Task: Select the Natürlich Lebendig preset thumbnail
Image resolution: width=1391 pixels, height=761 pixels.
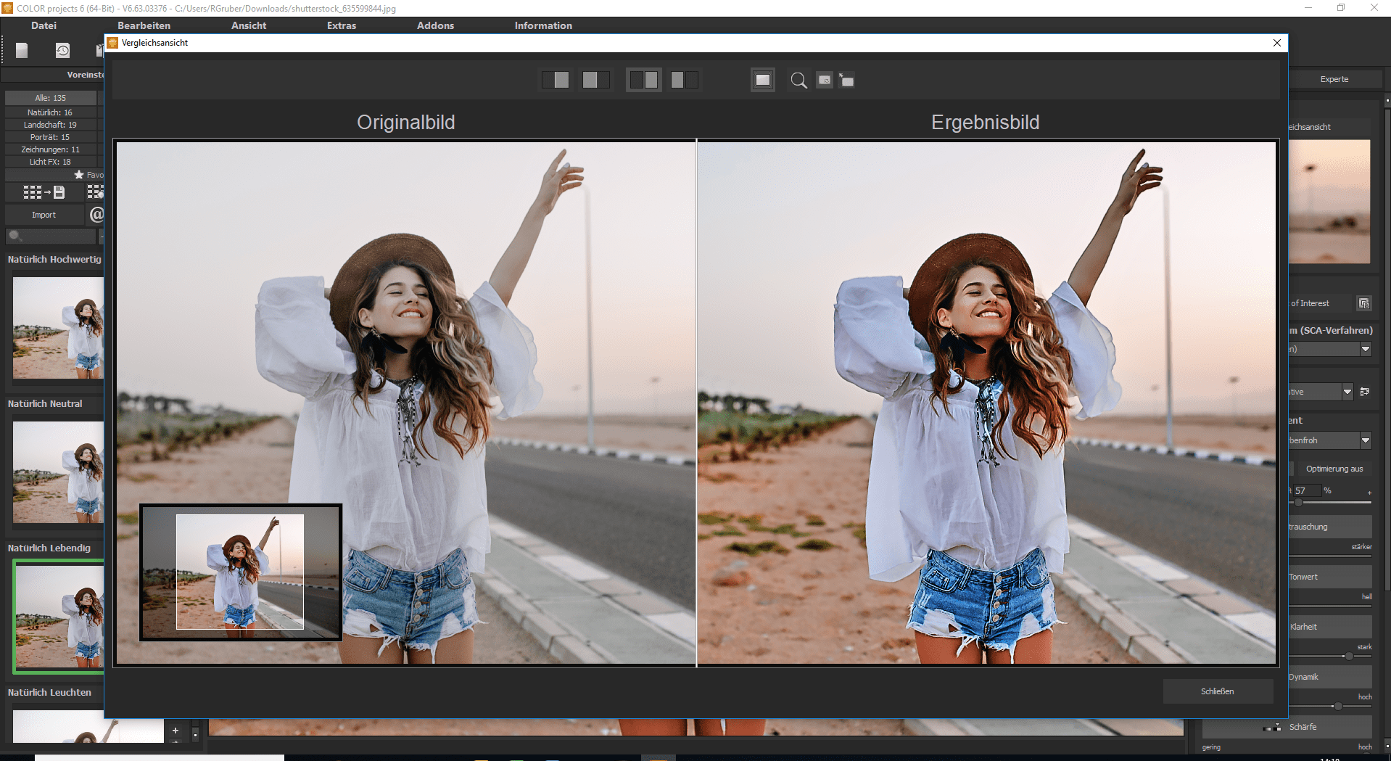Action: click(x=59, y=617)
